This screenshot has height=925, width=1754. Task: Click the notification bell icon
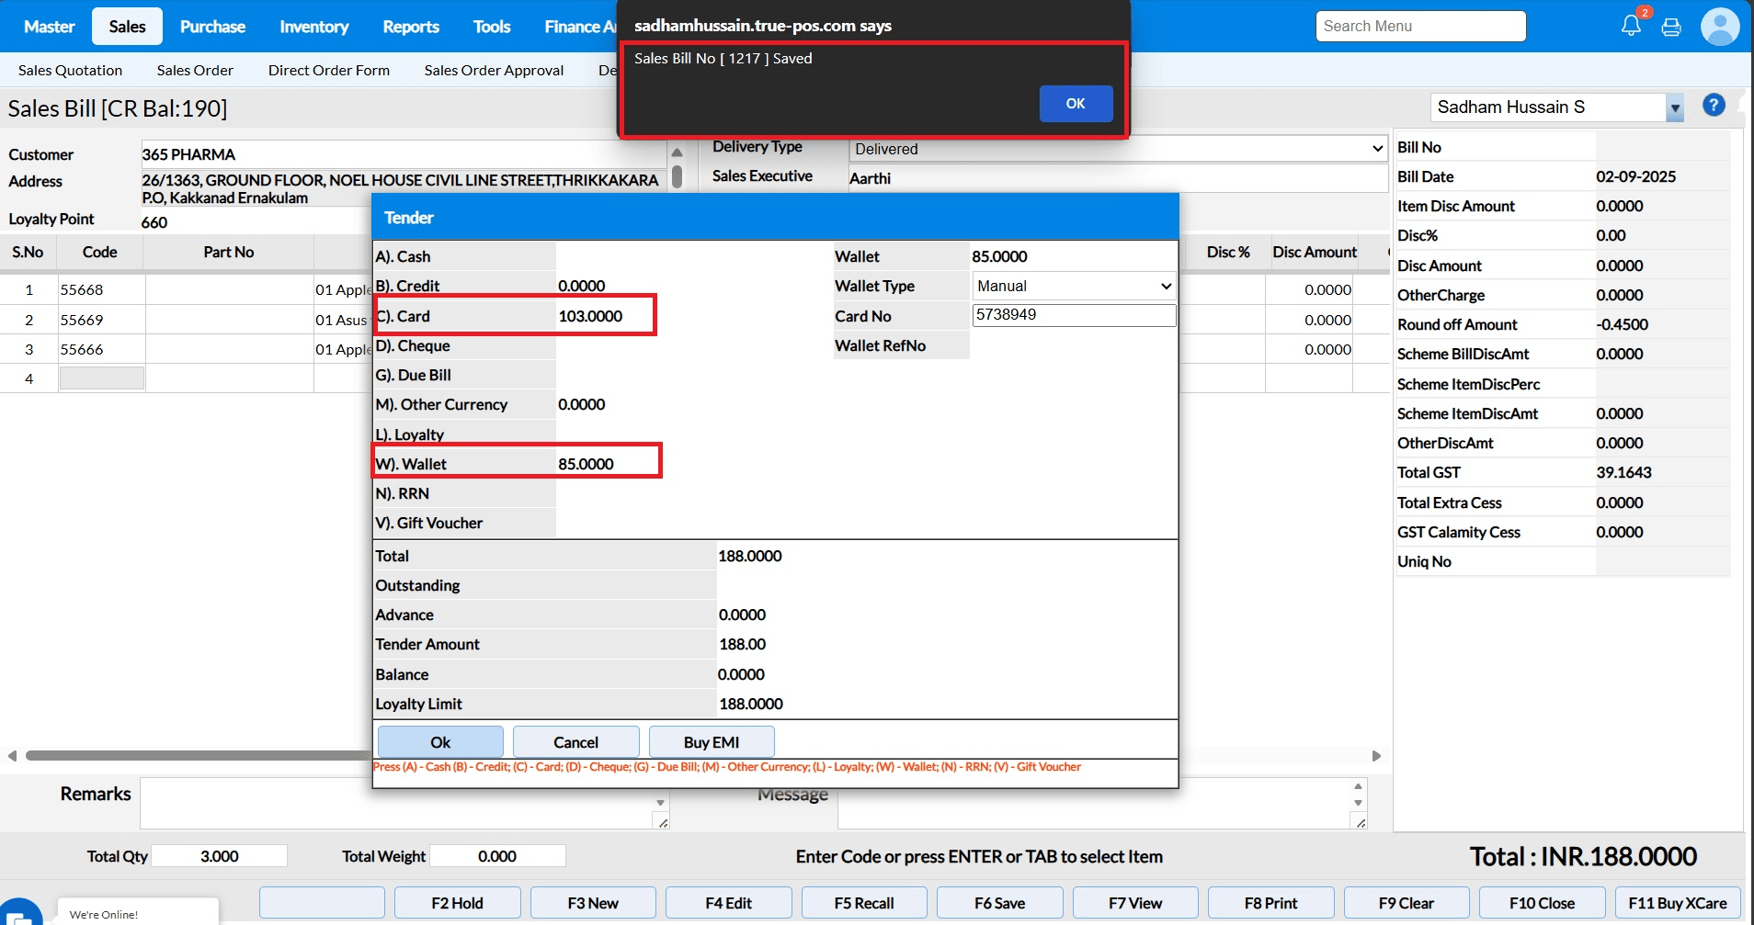(1631, 26)
